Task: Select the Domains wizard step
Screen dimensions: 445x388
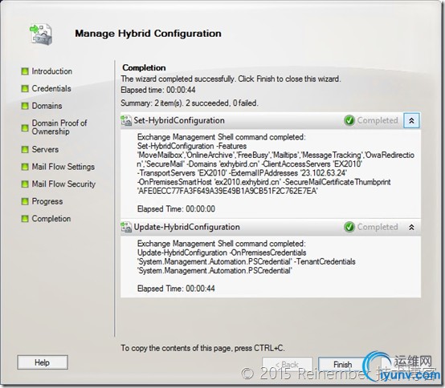Action: 47,106
